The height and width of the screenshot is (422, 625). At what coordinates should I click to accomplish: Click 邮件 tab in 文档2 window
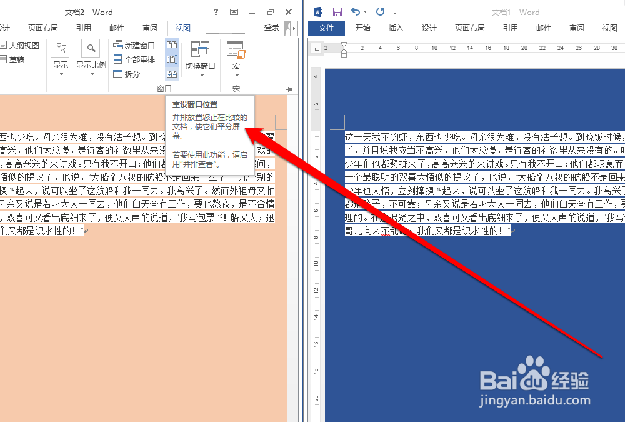pyautogui.click(x=117, y=28)
